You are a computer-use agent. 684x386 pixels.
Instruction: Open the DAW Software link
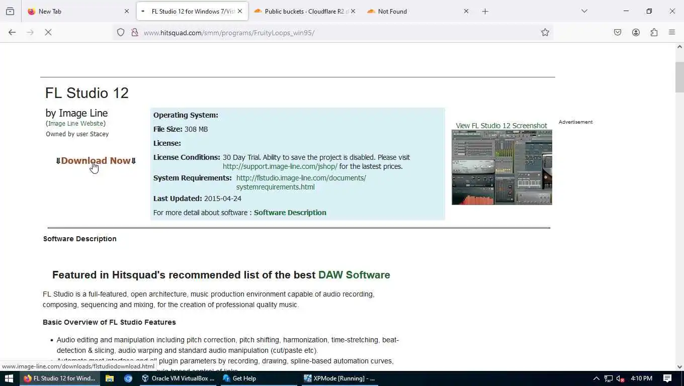point(354,275)
